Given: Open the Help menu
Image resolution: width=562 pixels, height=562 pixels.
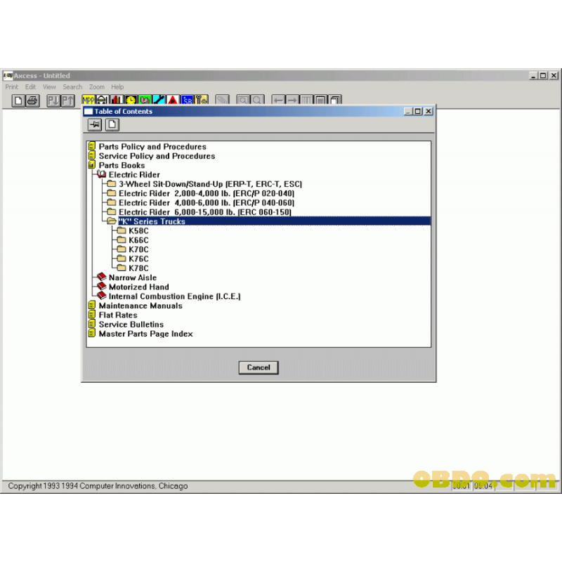Looking at the screenshot, I should tap(117, 86).
